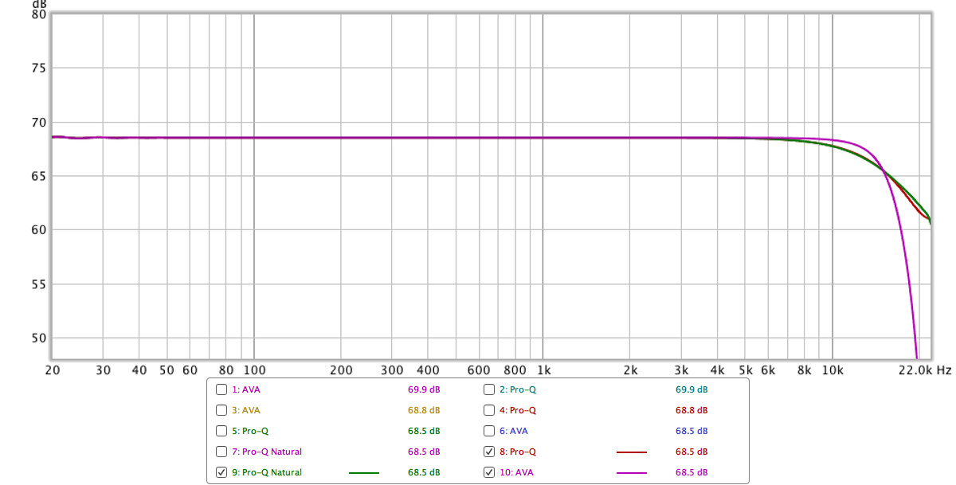Click the red line sample for 8: Pro-Q

pyautogui.click(x=631, y=452)
